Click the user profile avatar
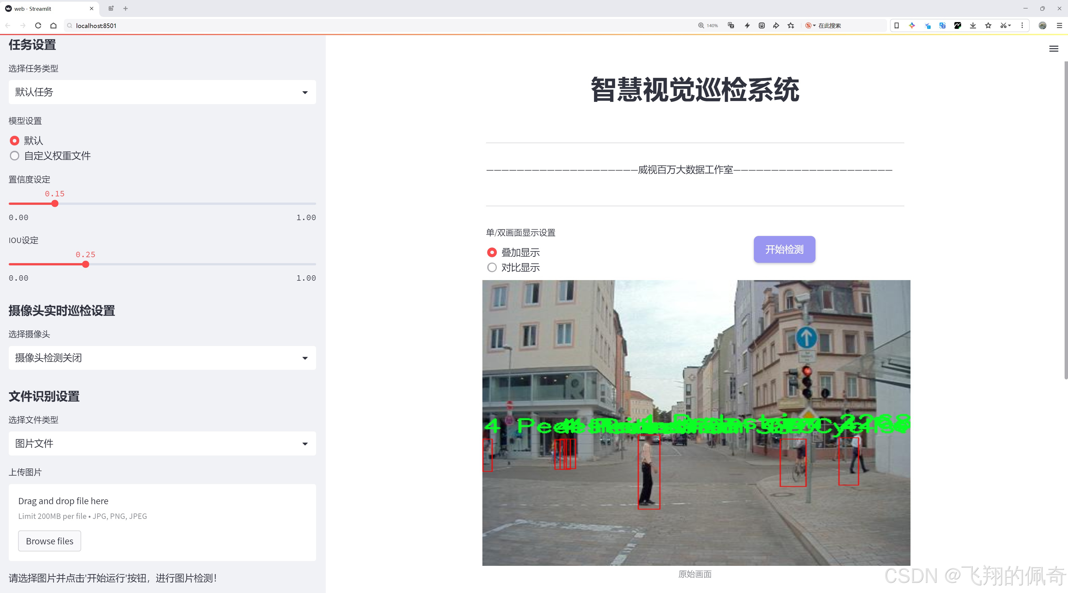 click(x=1042, y=25)
